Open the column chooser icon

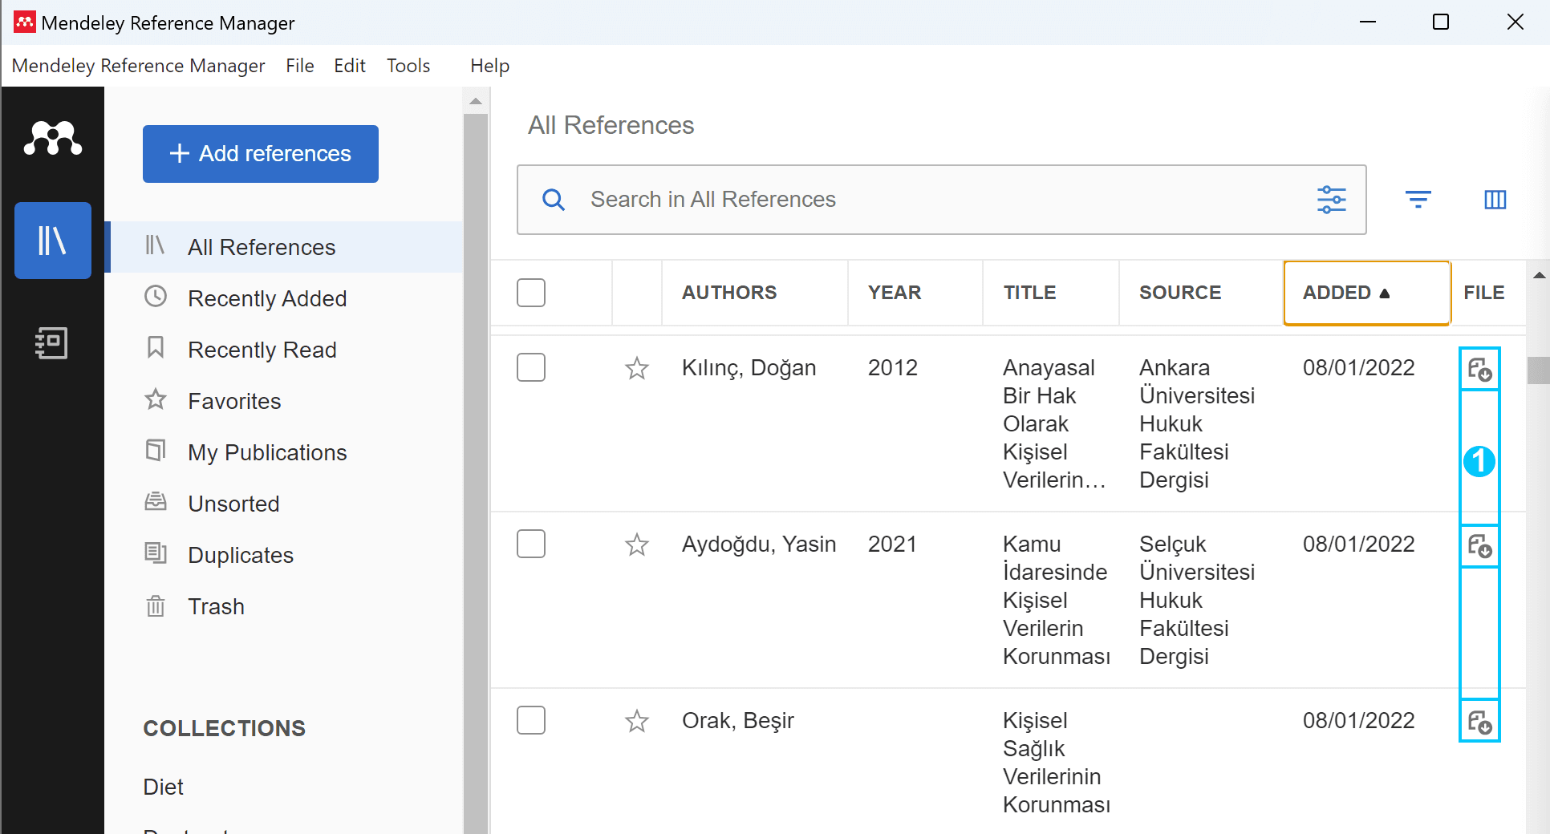pyautogui.click(x=1495, y=200)
